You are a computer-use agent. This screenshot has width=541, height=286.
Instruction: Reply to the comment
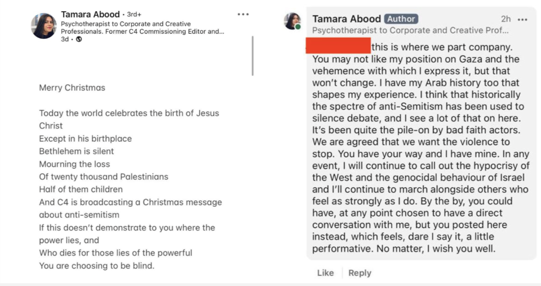[360, 273]
